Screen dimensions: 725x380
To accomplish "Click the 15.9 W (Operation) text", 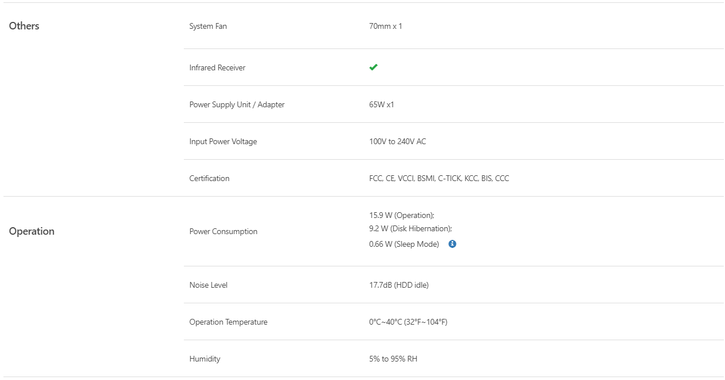I will click(402, 215).
